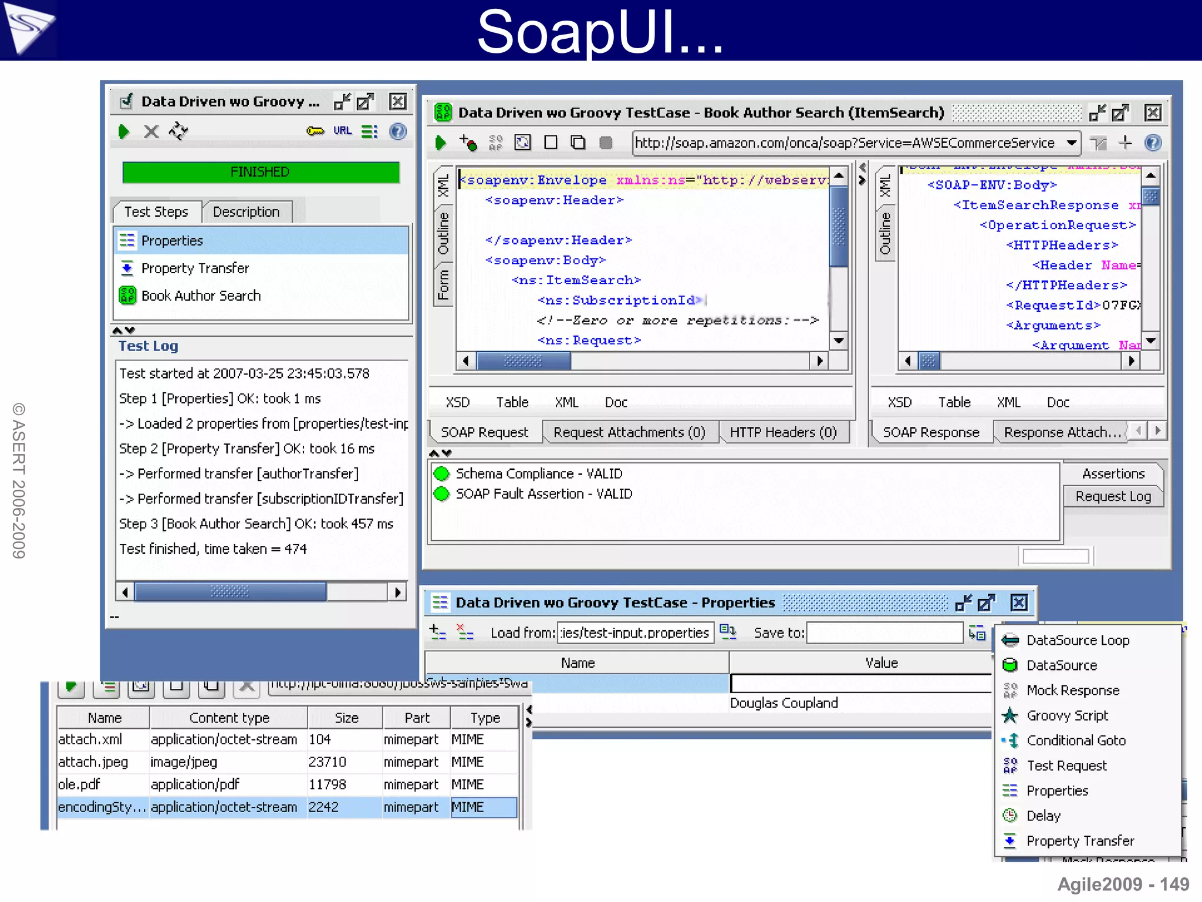Click the empty square icon in request toolbar
Viewport: 1202px width, 902px height.
(551, 142)
